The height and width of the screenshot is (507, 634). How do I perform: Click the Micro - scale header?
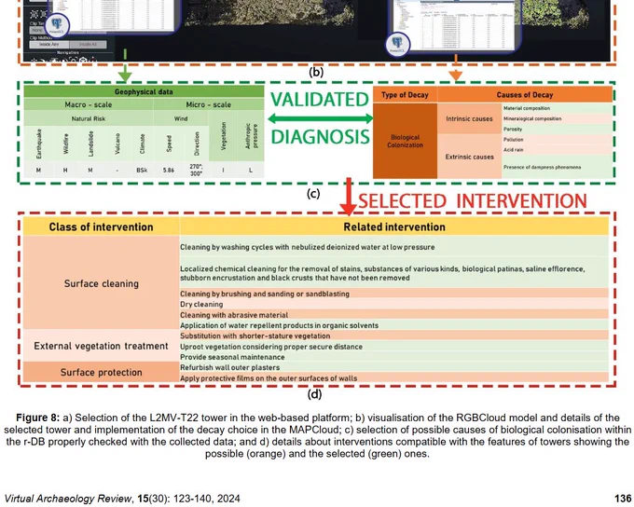(x=208, y=104)
